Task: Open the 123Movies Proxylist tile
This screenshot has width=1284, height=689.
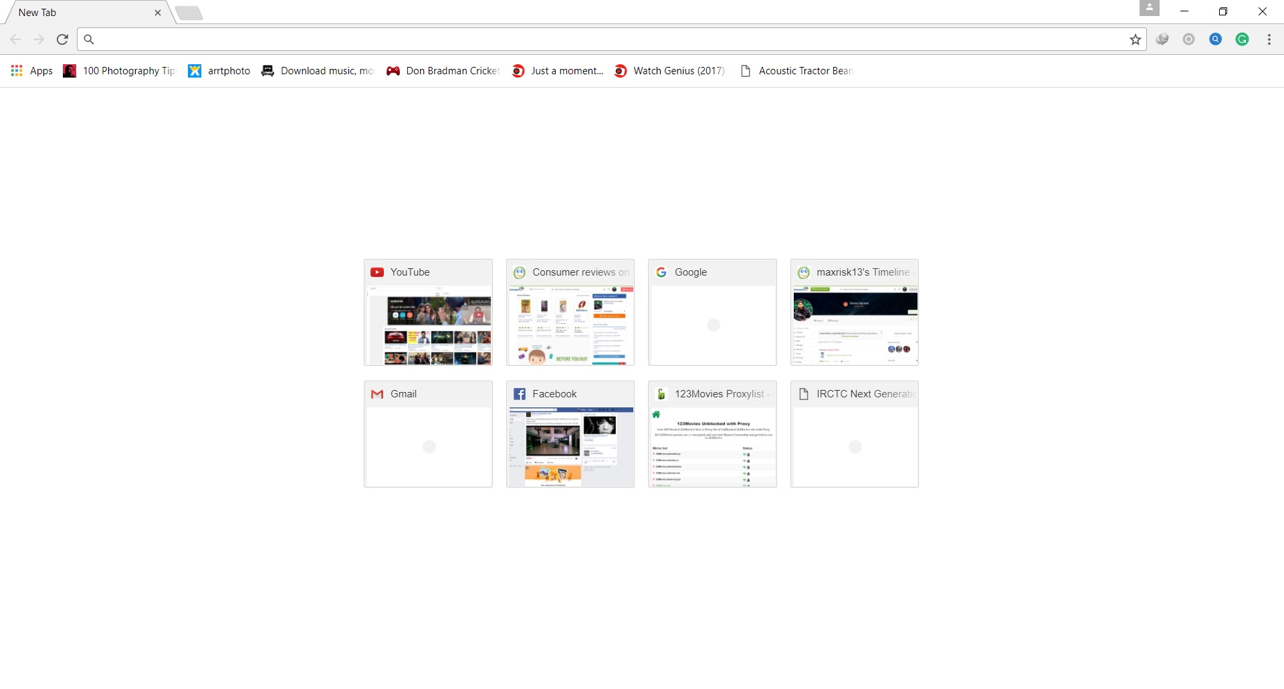Action: click(x=712, y=434)
